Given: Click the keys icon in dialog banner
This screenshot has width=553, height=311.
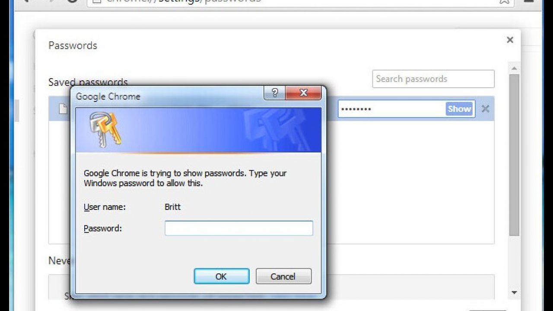Looking at the screenshot, I should 105,129.
